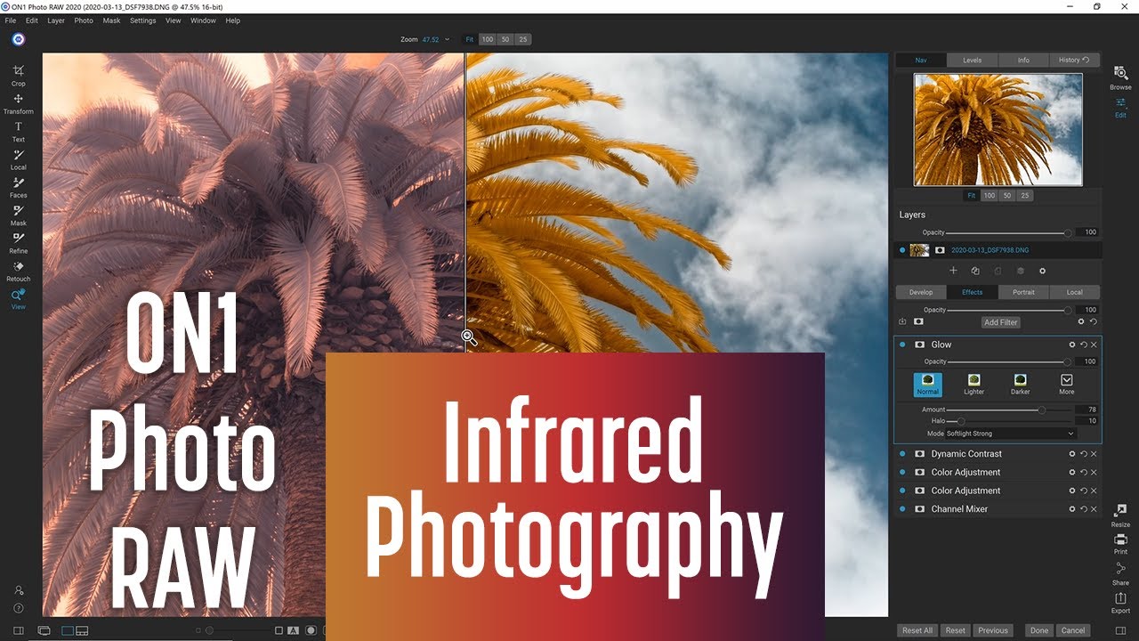Add a new layer with plus icon
Viewport: 1139px width, 641px height.
coord(953,271)
